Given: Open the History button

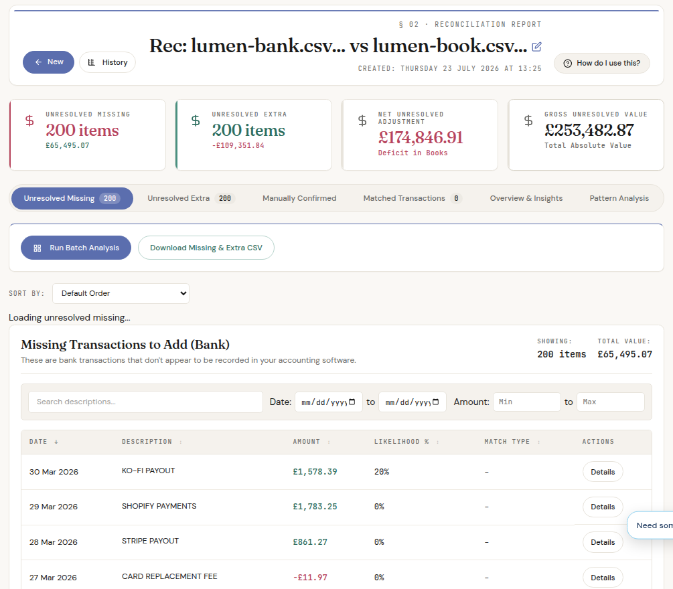Looking at the screenshot, I should pyautogui.click(x=107, y=62).
